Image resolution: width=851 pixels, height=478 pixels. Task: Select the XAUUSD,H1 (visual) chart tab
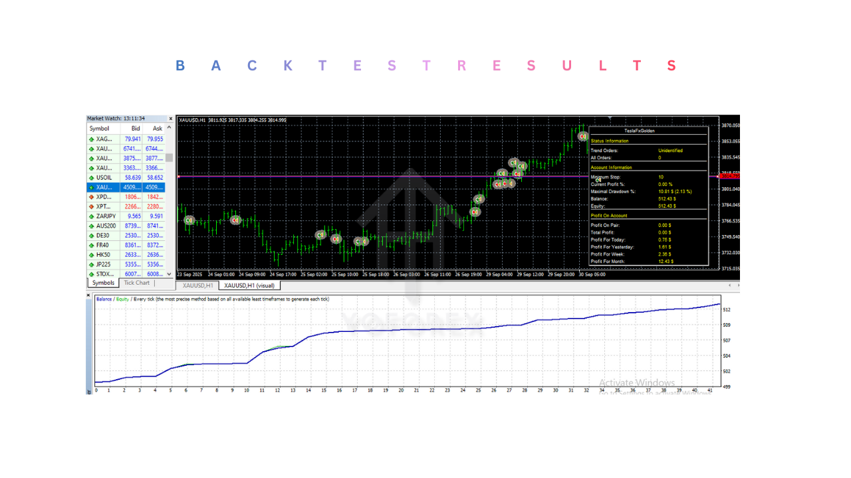click(x=250, y=285)
